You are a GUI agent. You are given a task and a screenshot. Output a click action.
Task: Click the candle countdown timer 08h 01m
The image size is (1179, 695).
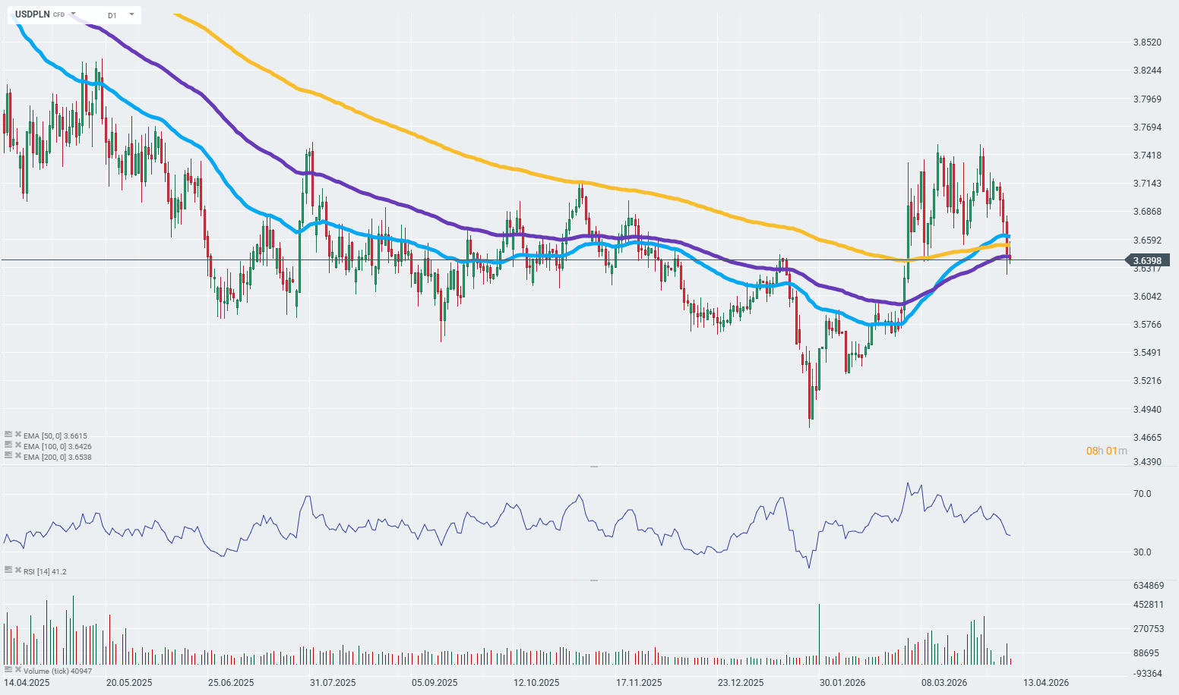[x=1106, y=451]
